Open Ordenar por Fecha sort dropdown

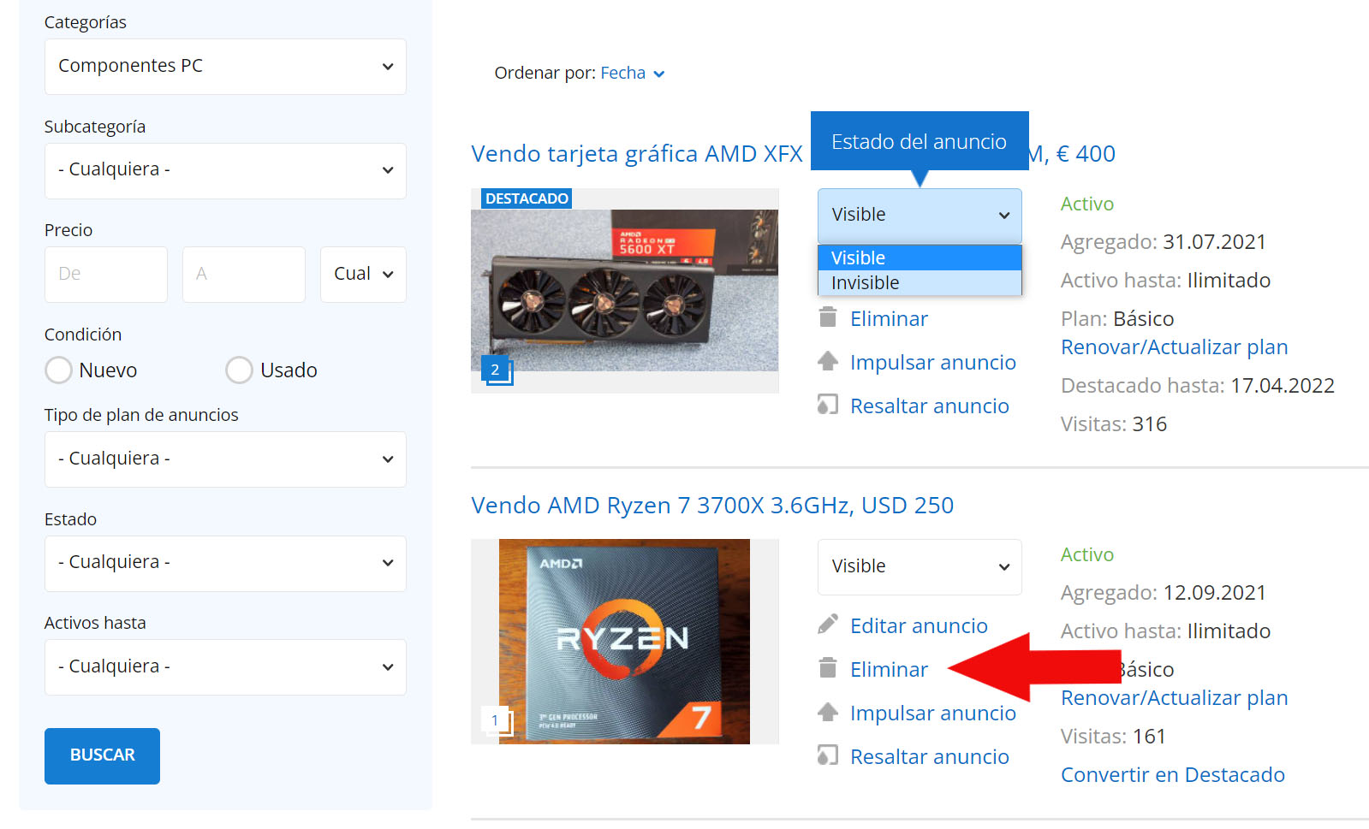(633, 74)
